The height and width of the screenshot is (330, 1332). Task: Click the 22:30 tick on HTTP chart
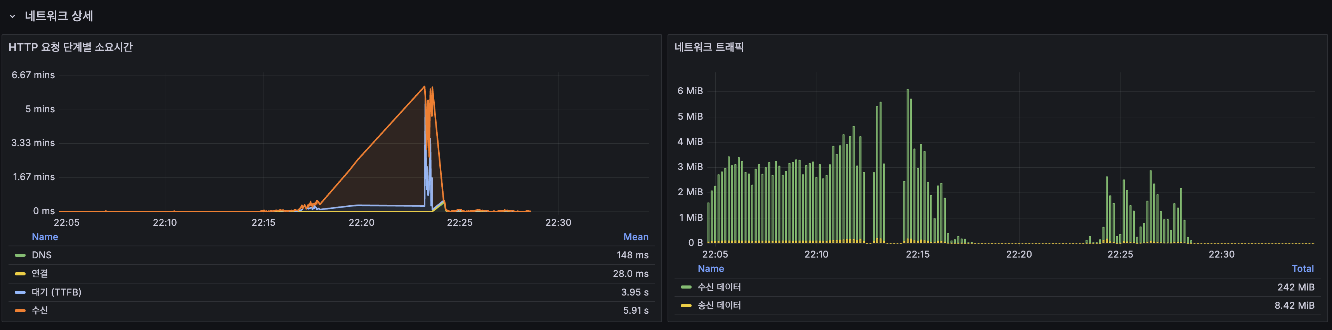point(558,223)
